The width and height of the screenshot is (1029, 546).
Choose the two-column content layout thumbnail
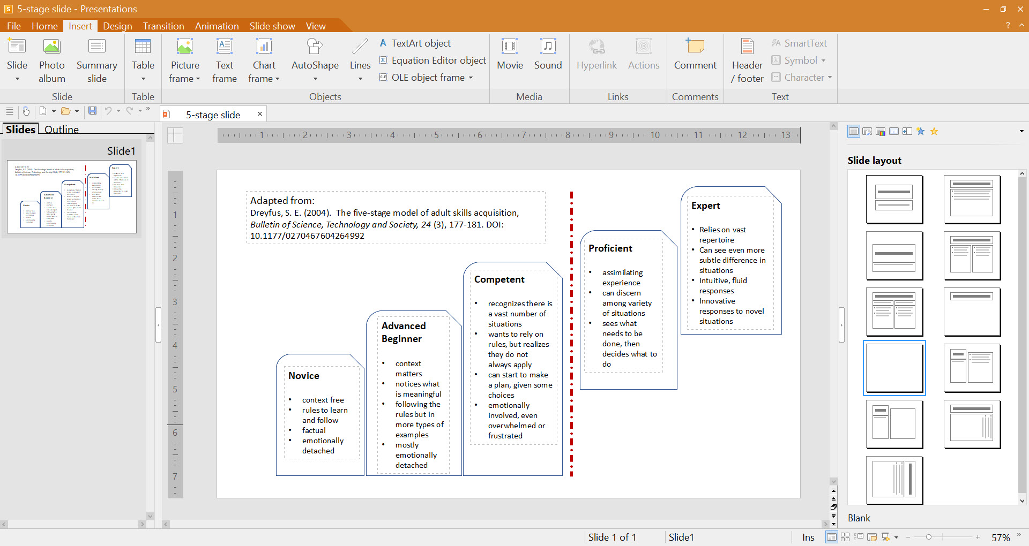[972, 255]
